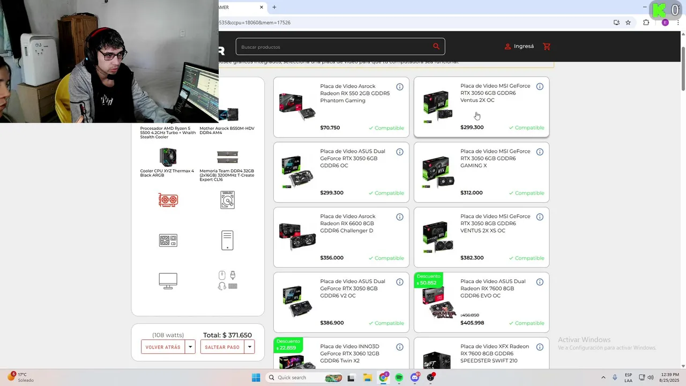Click the page vertical scrollbar thumb
The width and height of the screenshot is (686, 386).
point(683,69)
